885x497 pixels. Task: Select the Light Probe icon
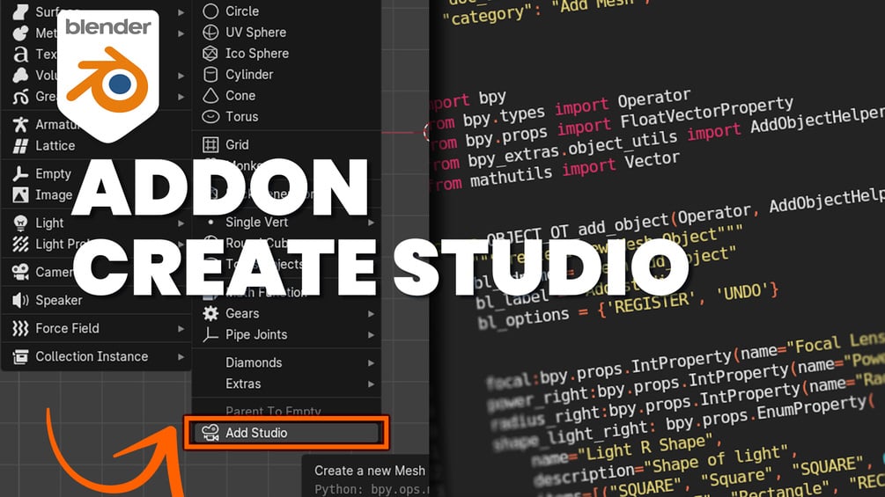click(x=21, y=244)
